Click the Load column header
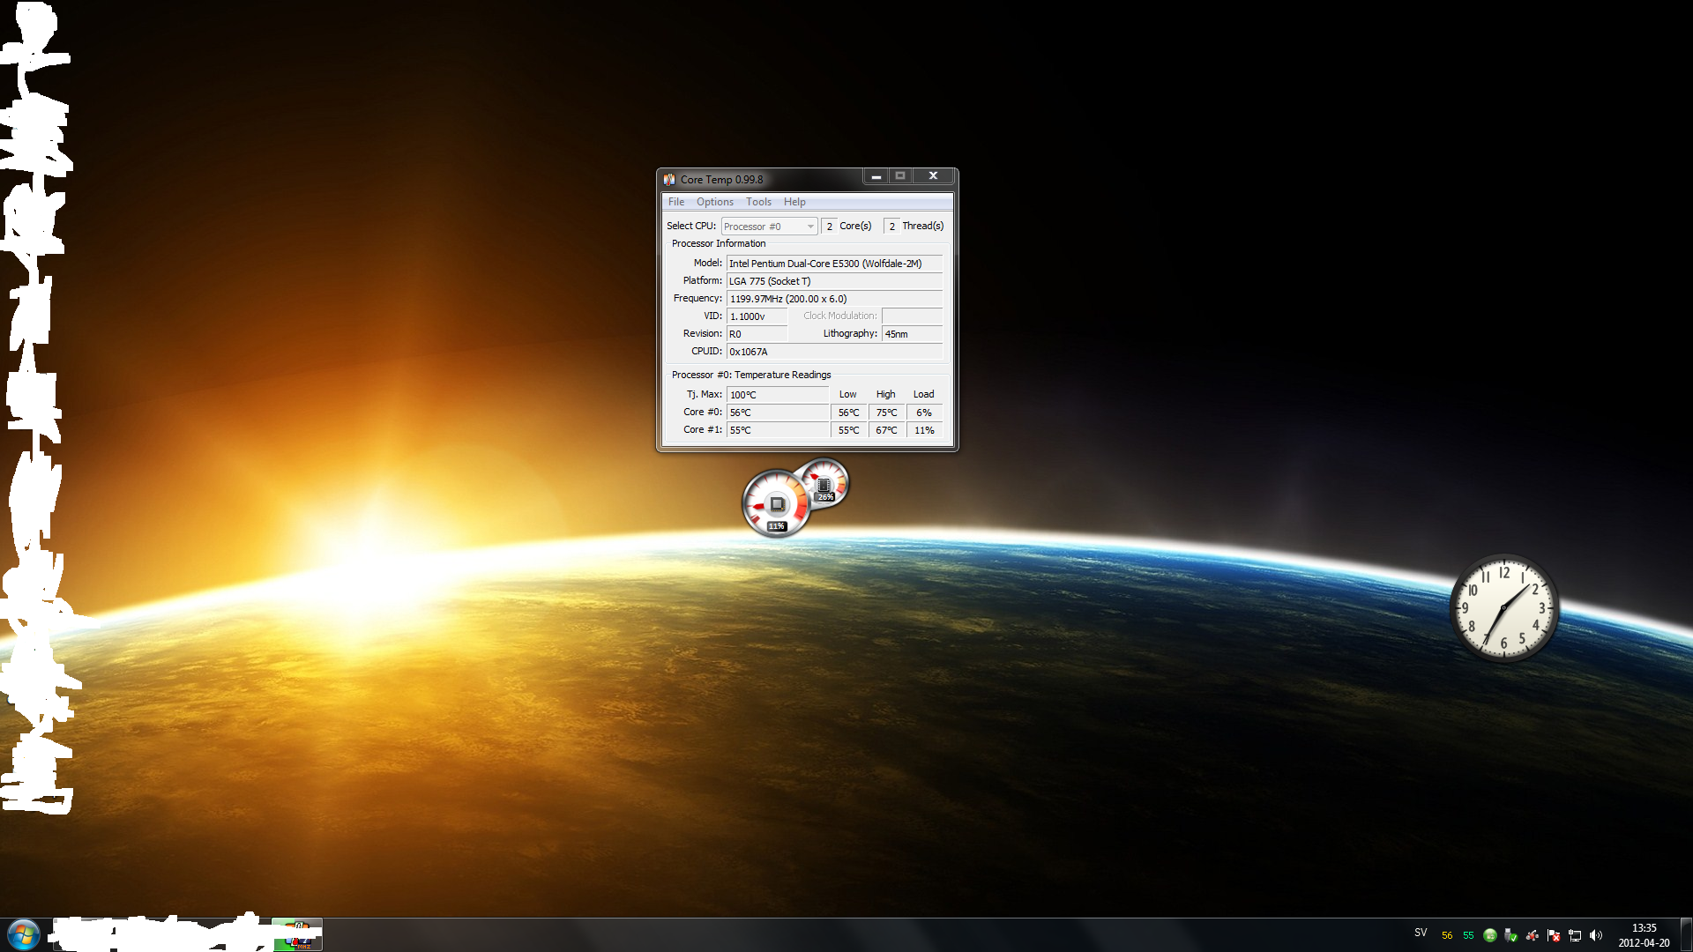Viewport: 1693px width, 952px height. click(x=923, y=394)
